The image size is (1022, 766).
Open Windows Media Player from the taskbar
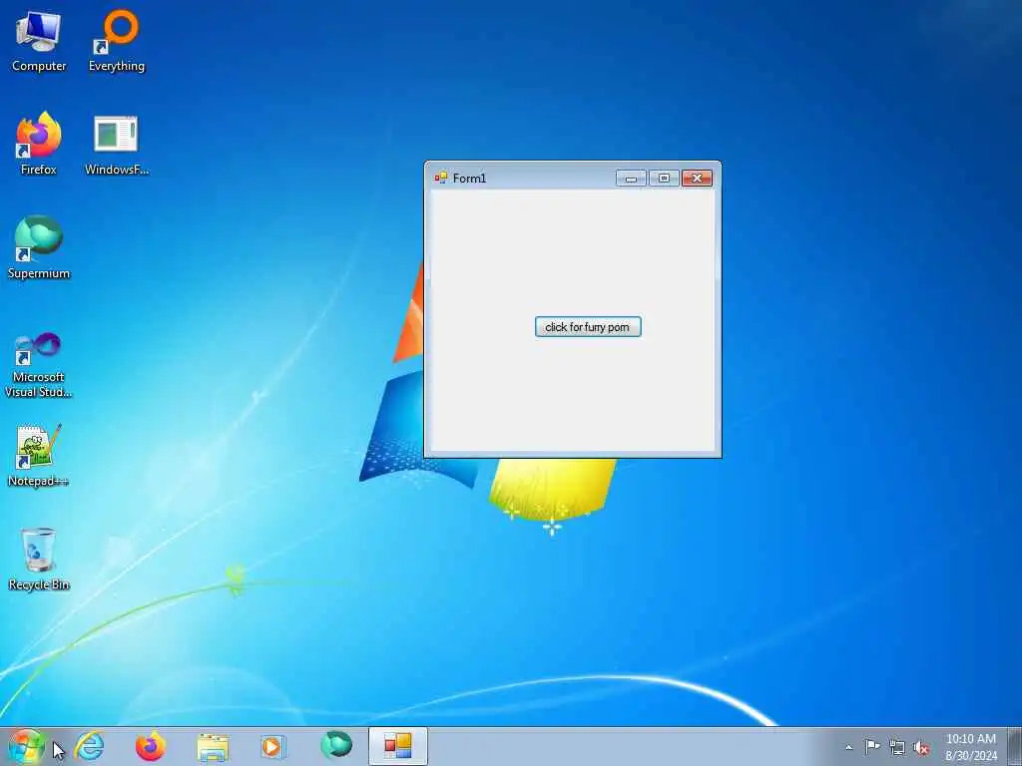(272, 746)
